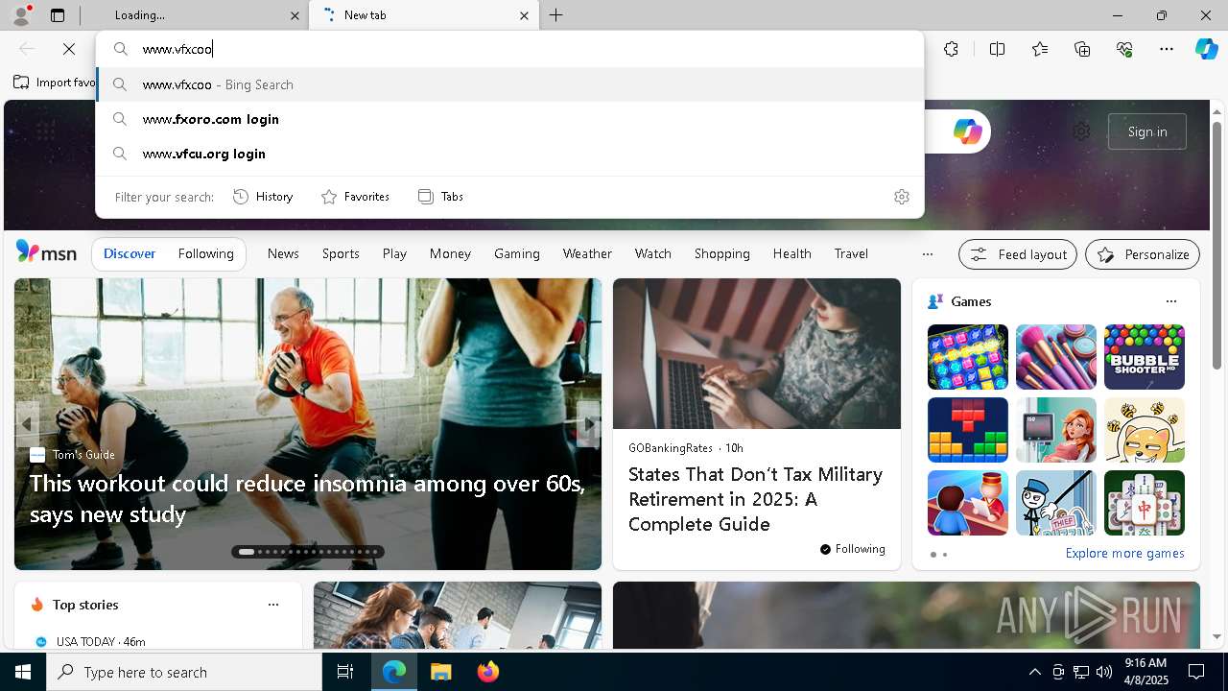
Task: Open the Health category
Action: (x=792, y=253)
